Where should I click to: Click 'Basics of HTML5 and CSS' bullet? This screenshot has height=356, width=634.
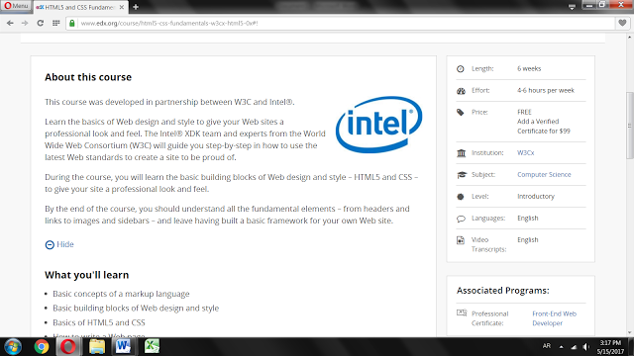point(99,322)
